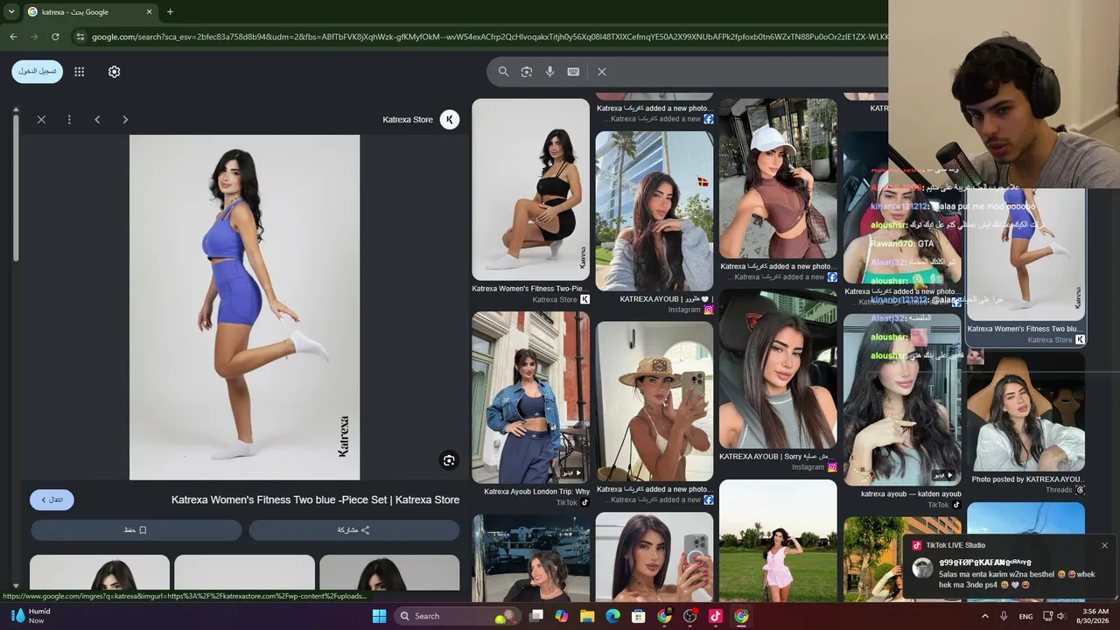Open the taskbar clock and date

pyautogui.click(x=1095, y=616)
